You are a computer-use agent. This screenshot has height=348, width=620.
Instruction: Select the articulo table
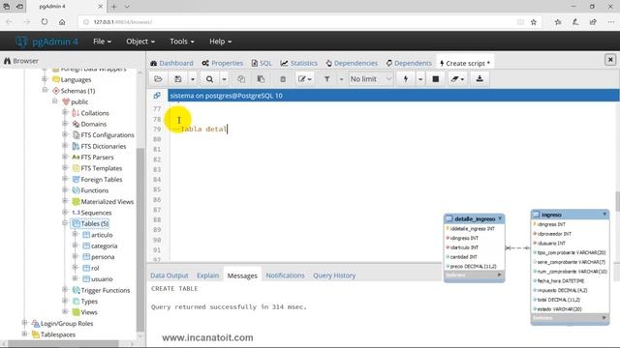(102, 235)
